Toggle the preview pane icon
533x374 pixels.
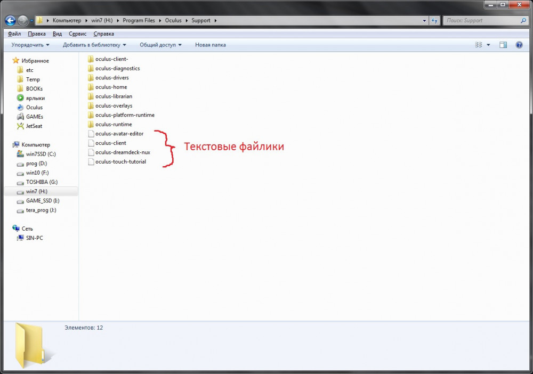503,45
